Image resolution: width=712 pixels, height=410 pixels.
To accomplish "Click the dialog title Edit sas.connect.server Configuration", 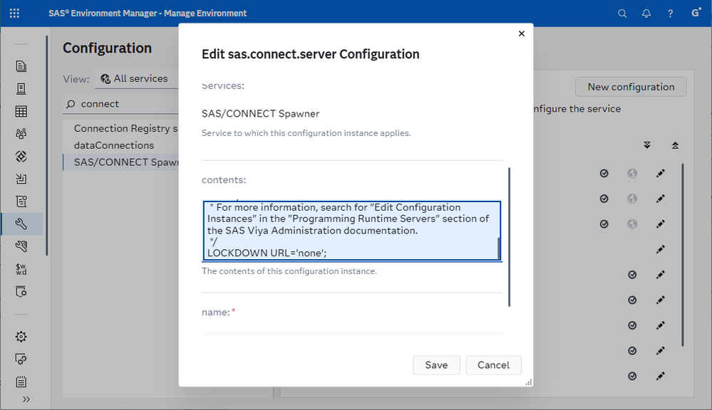I will [311, 54].
